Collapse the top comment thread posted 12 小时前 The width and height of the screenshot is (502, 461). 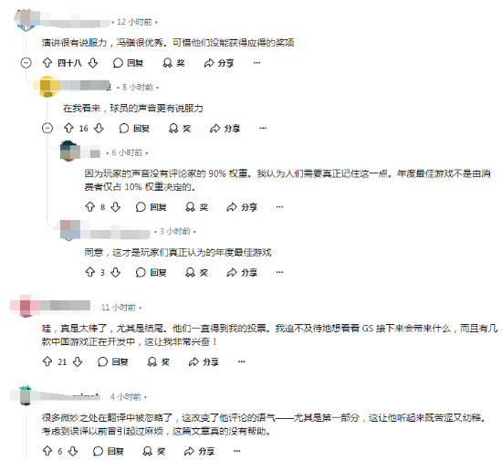[26, 63]
